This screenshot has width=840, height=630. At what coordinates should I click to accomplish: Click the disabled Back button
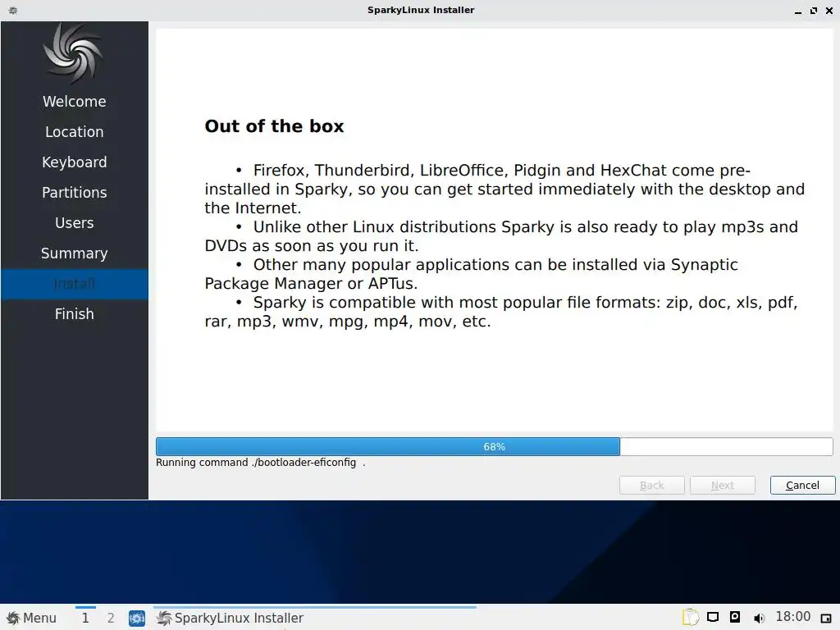click(651, 486)
